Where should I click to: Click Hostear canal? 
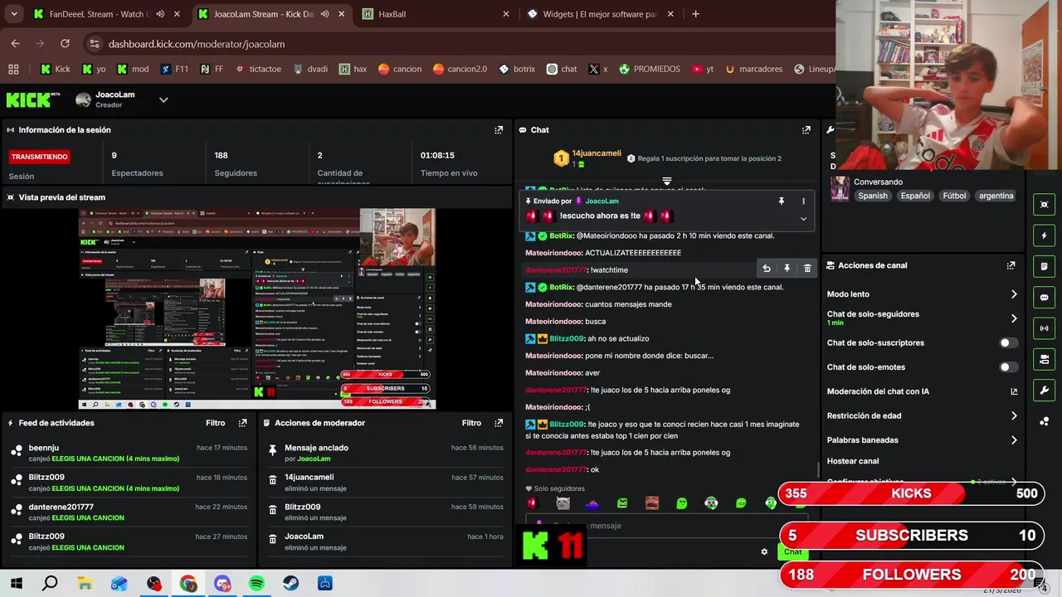pos(853,461)
